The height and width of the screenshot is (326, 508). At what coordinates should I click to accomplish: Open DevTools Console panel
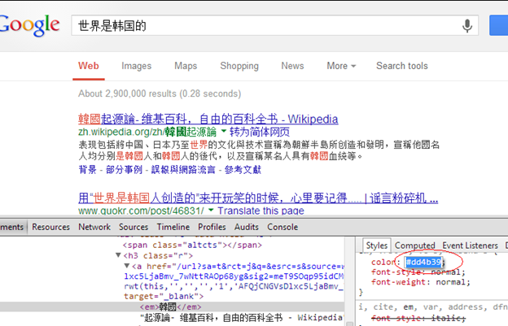pos(282,227)
